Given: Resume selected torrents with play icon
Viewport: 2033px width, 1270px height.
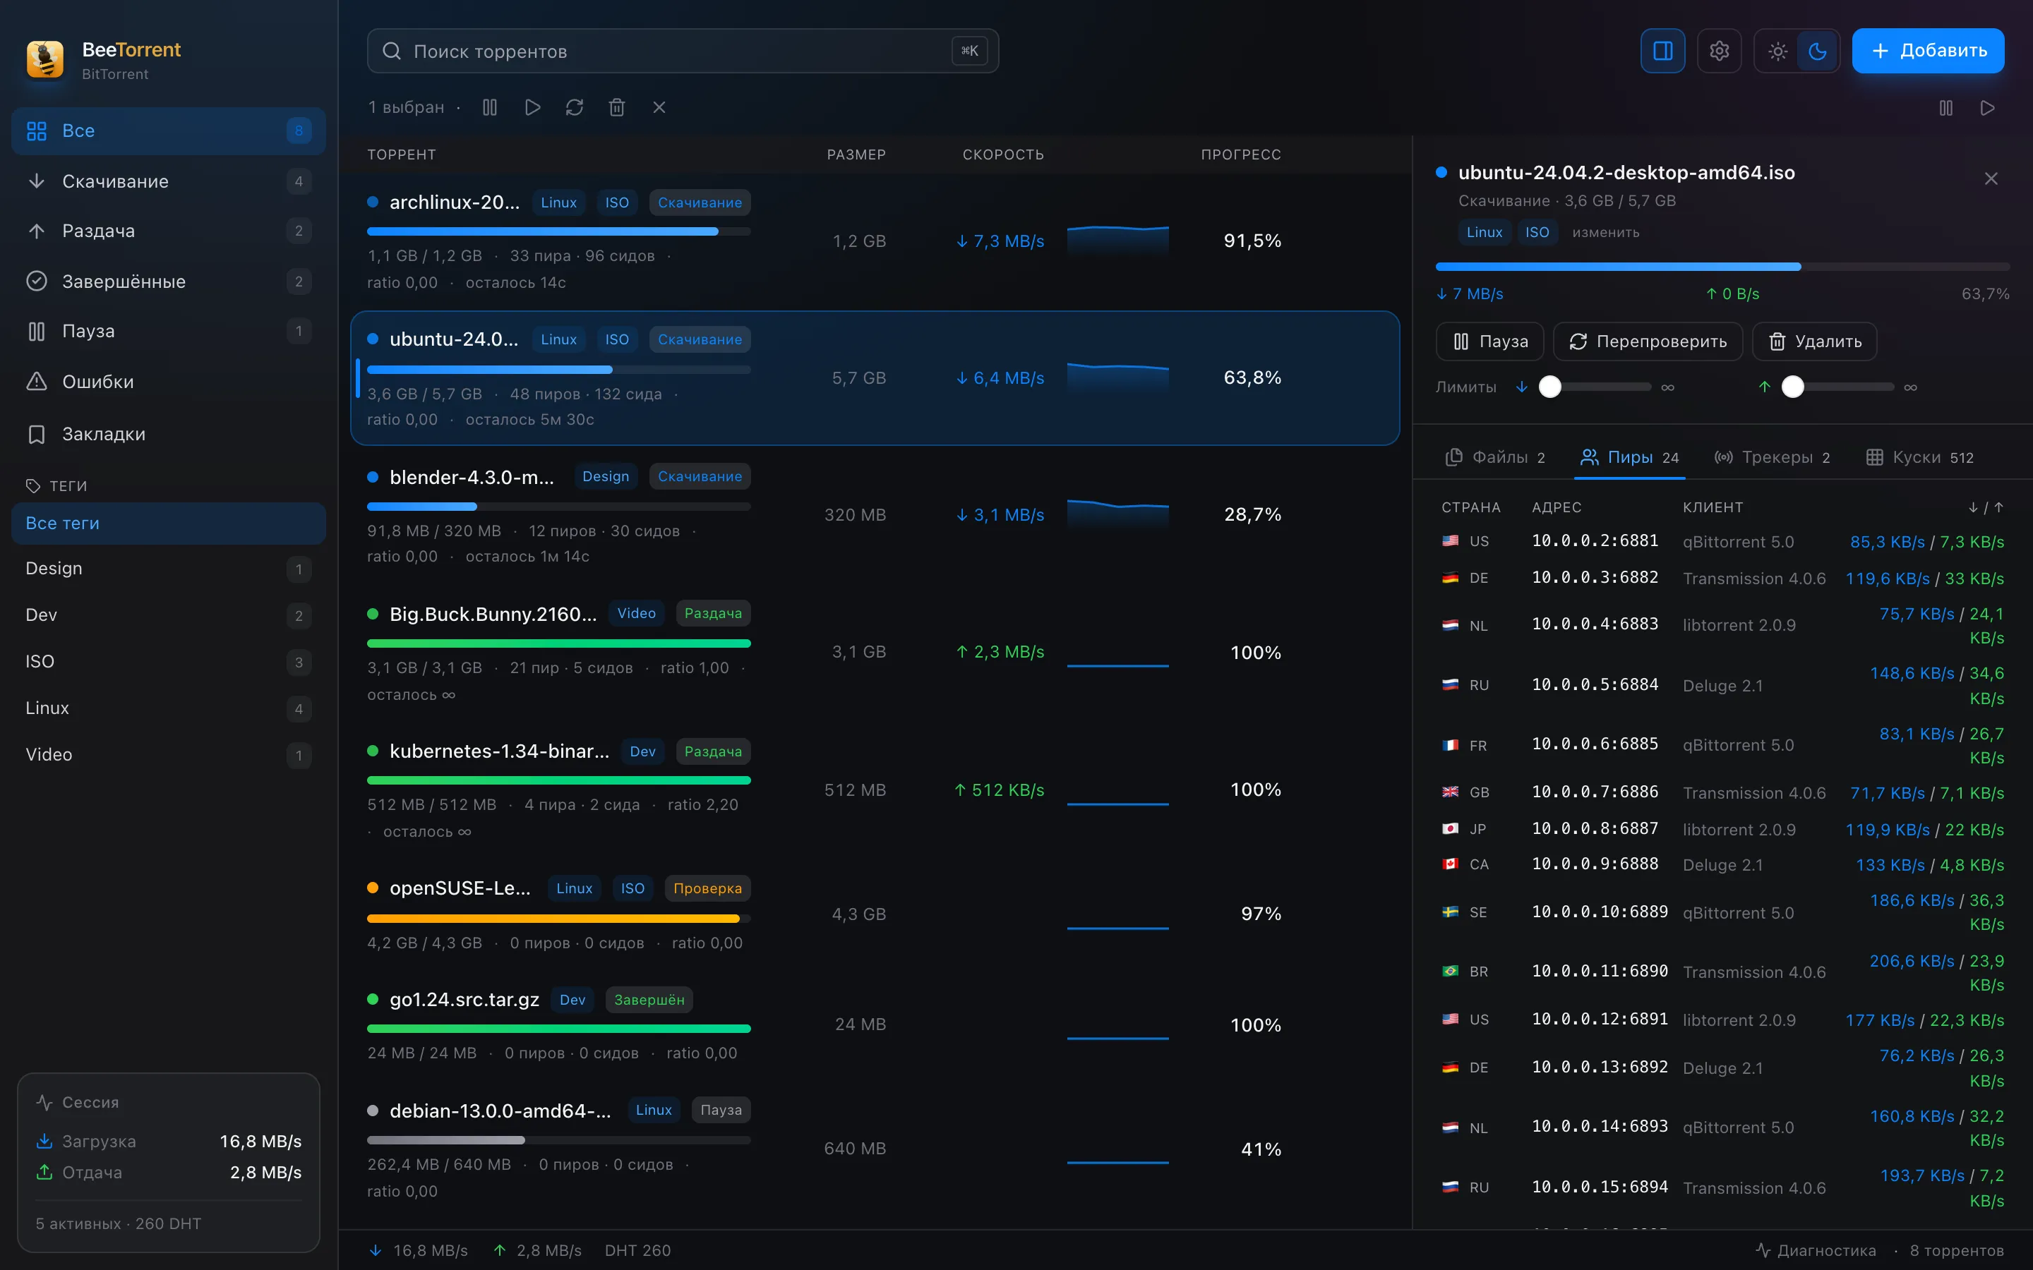Looking at the screenshot, I should 532,107.
